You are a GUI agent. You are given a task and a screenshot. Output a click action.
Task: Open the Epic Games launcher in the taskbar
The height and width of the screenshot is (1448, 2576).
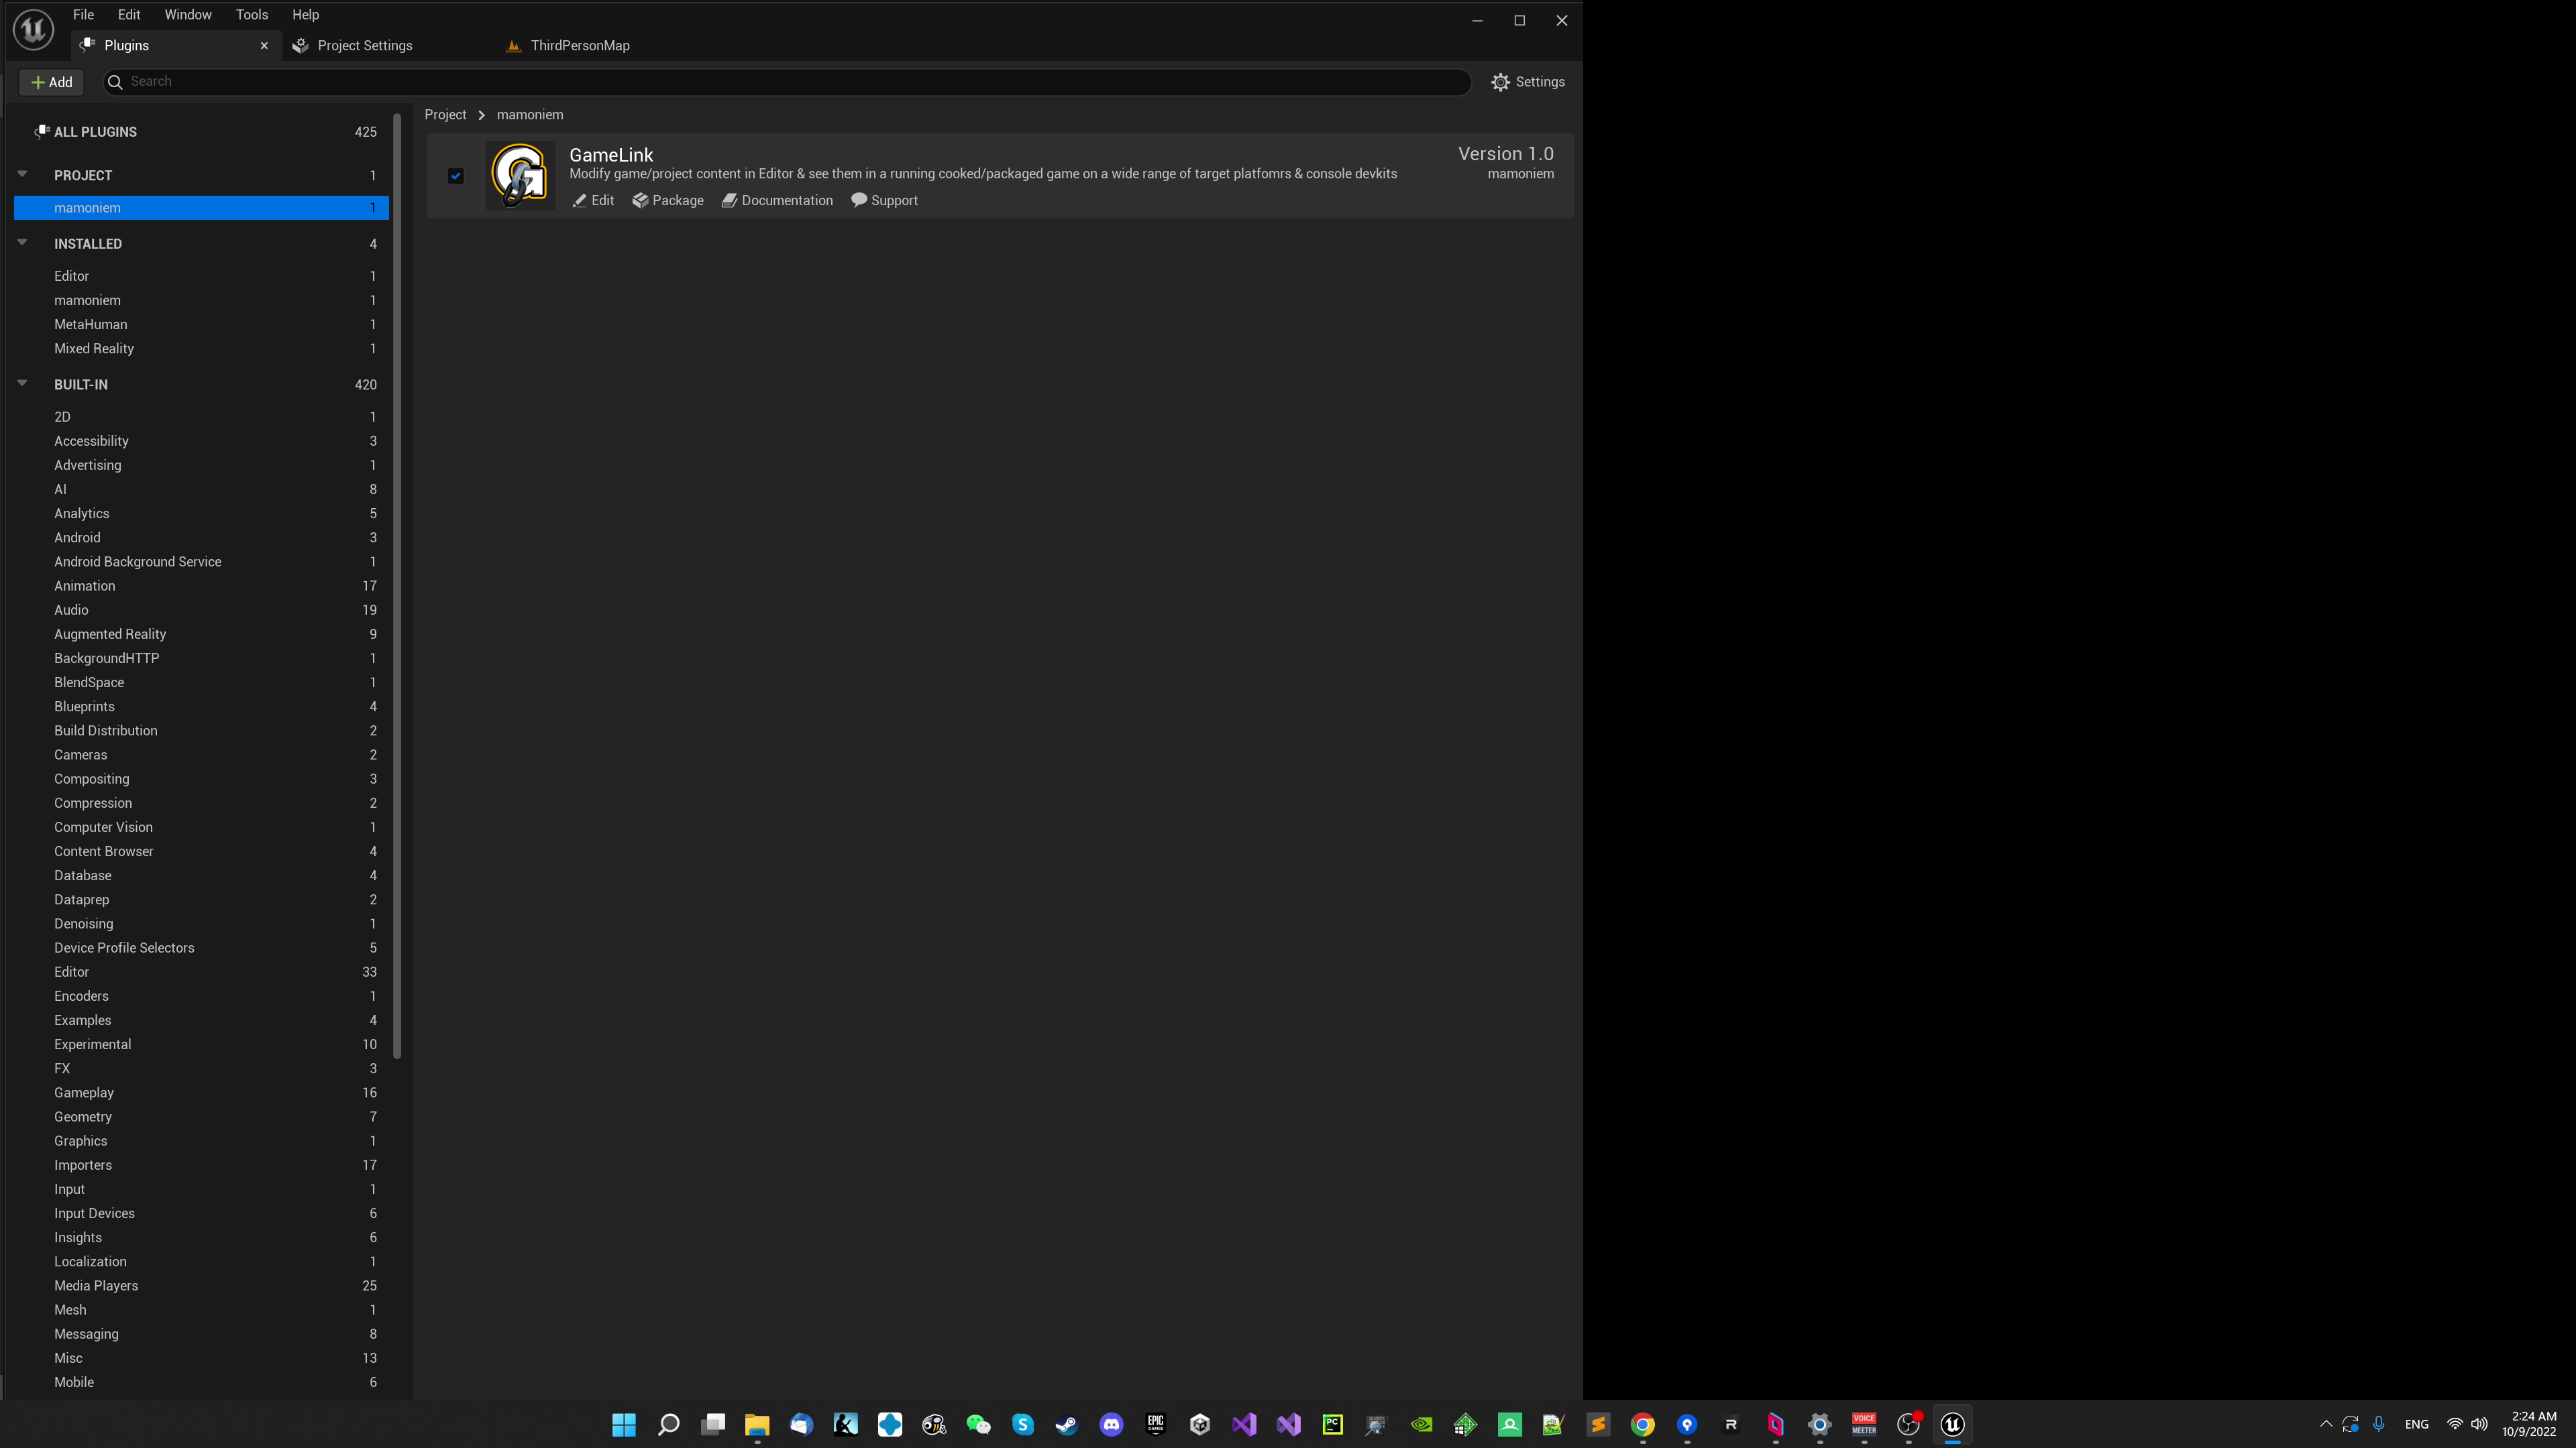click(1155, 1424)
